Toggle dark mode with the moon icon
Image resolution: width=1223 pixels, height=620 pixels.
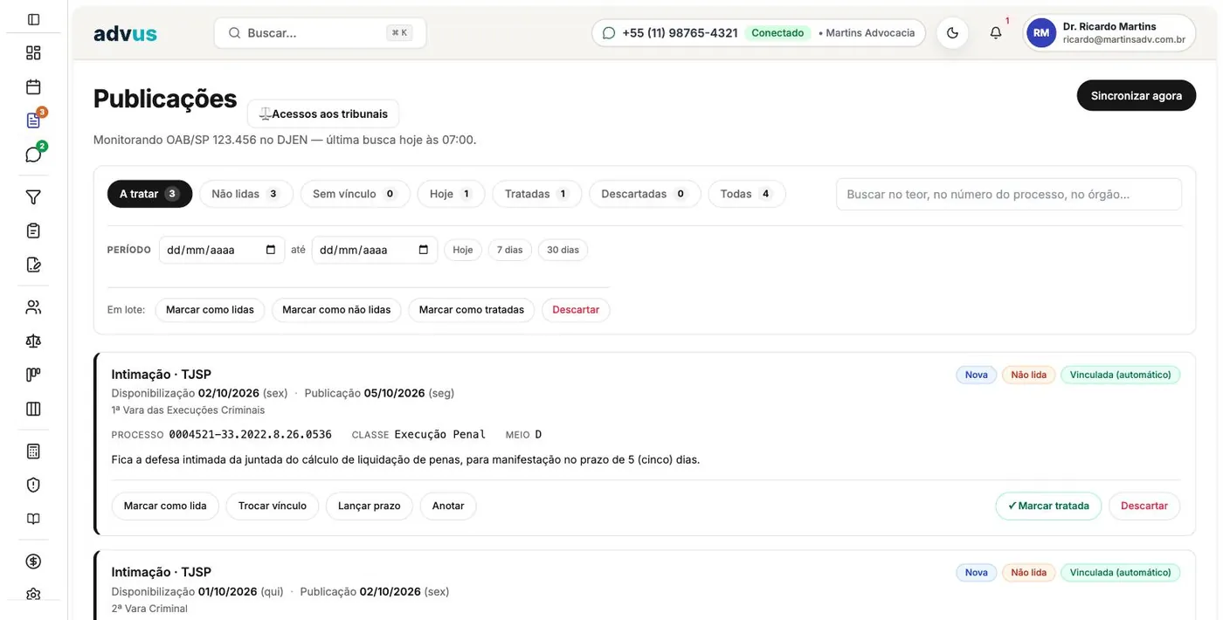[x=952, y=33]
